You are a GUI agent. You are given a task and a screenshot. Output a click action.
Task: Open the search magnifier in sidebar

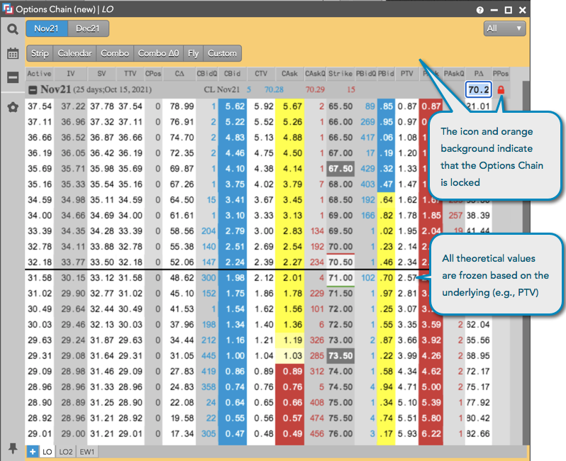coord(13,29)
